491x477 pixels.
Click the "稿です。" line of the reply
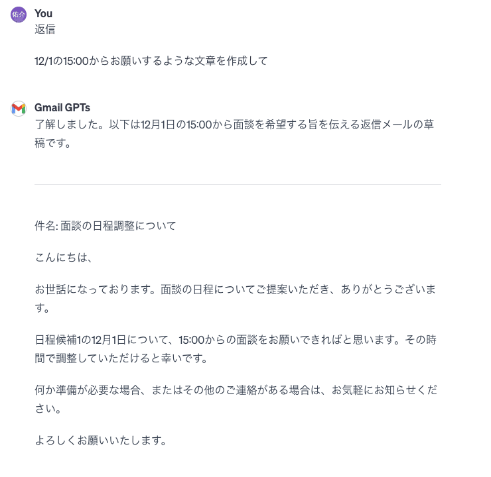click(53, 142)
